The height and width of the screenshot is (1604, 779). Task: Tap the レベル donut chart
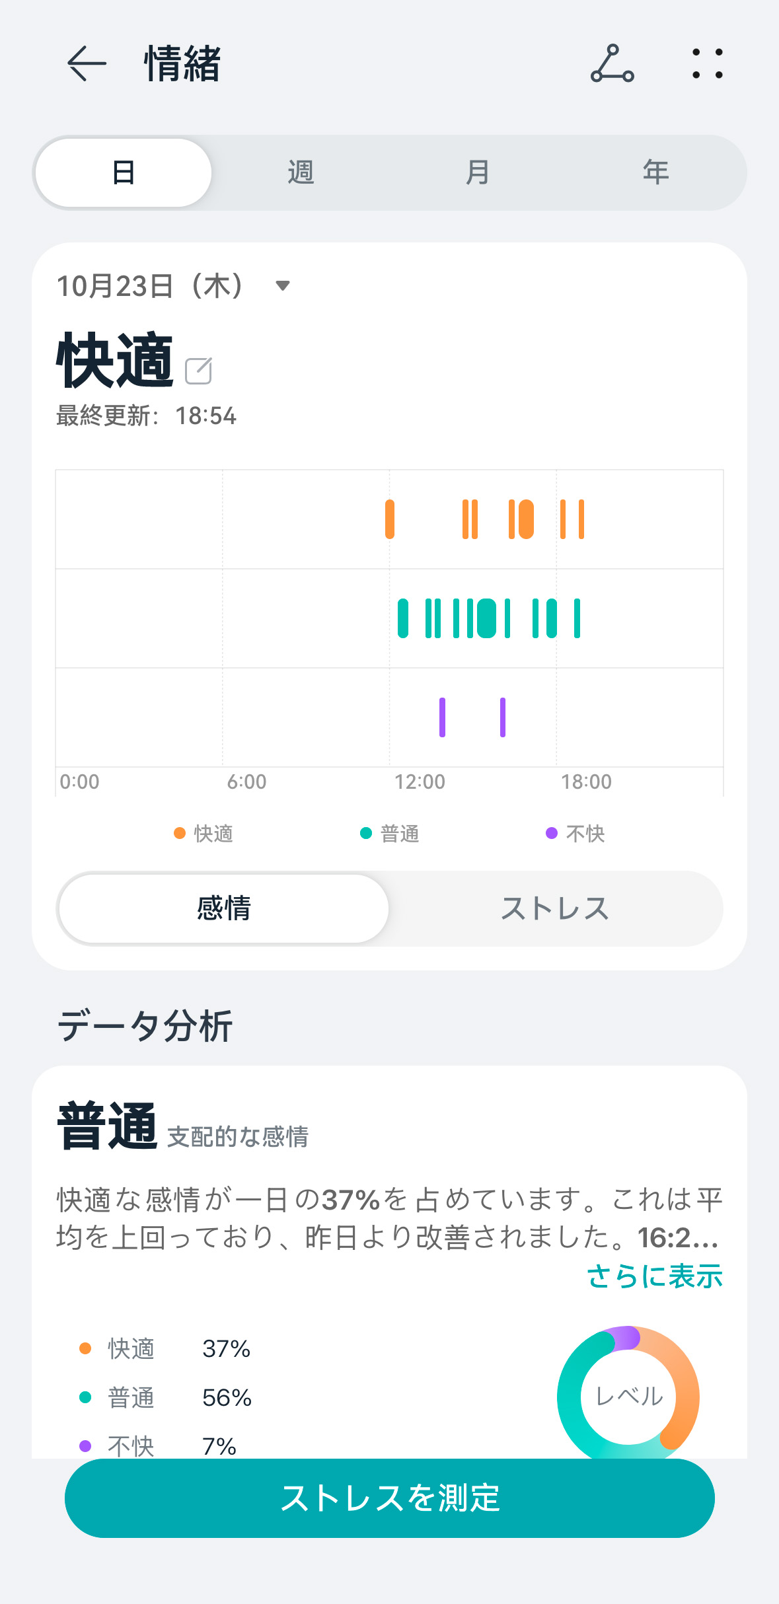click(628, 1395)
